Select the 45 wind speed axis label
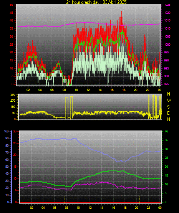Image resolution: width=179 pixels, height=213 pixels. coord(12,13)
